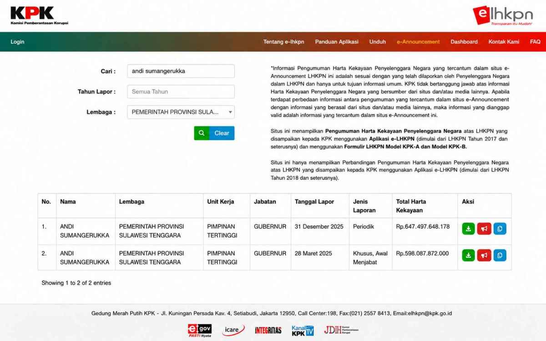Focus the Cari search field
This screenshot has width=546, height=341.
181,71
